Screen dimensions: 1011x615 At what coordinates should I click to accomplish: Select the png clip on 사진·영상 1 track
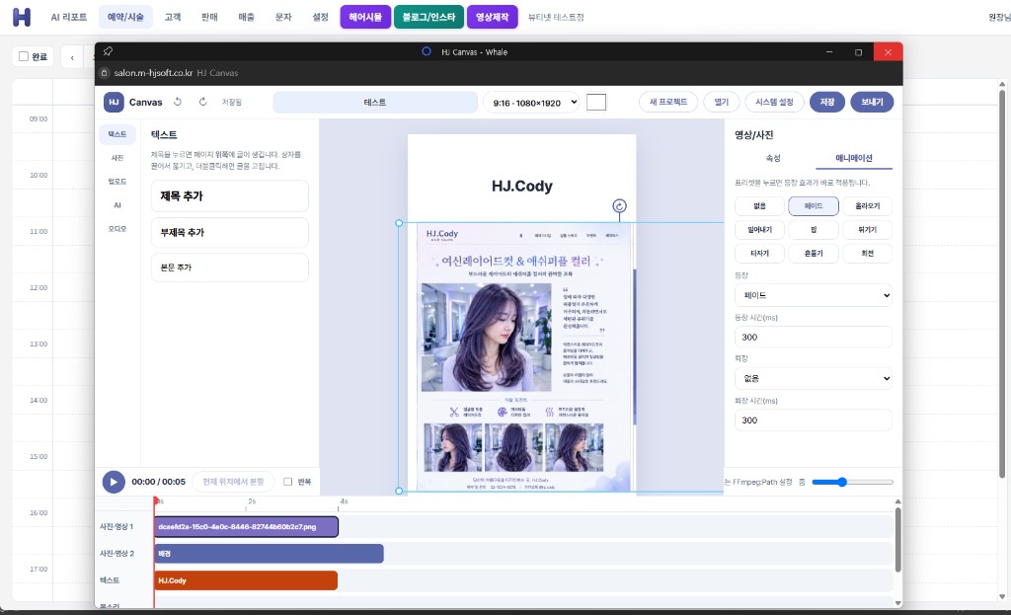pyautogui.click(x=246, y=527)
